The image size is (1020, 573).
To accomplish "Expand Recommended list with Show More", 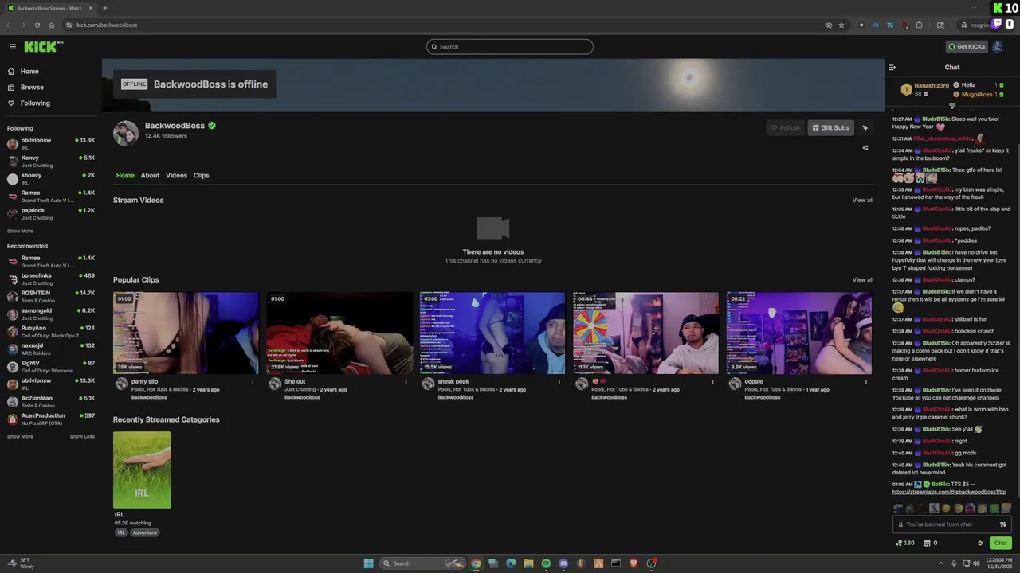I will pyautogui.click(x=20, y=436).
